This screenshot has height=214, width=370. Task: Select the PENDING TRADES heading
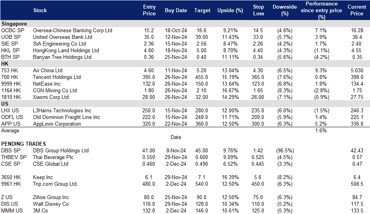click(24, 144)
